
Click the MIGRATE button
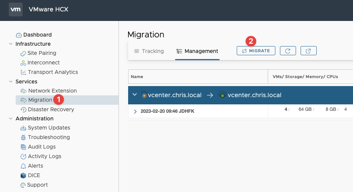[x=256, y=51]
